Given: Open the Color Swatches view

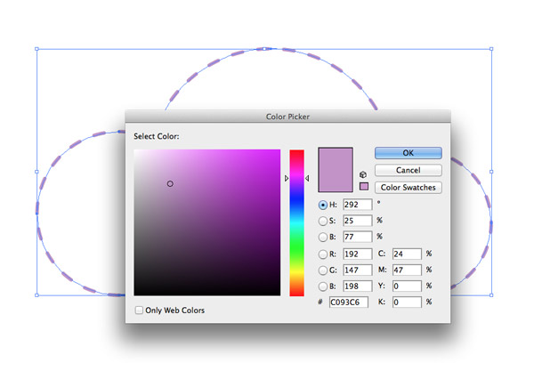Looking at the screenshot, I should coord(409,188).
